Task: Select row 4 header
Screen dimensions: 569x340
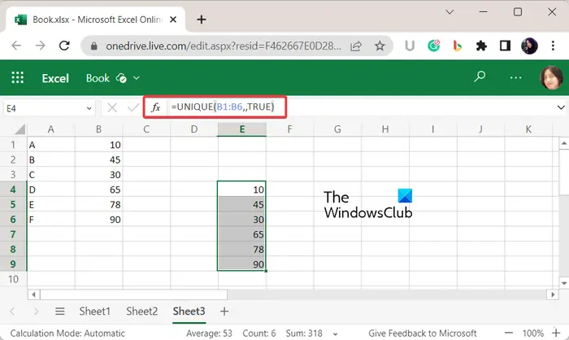Action: click(x=13, y=190)
